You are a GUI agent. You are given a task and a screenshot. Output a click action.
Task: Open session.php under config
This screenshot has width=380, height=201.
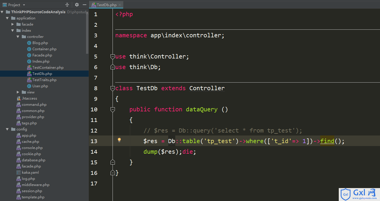(32, 191)
